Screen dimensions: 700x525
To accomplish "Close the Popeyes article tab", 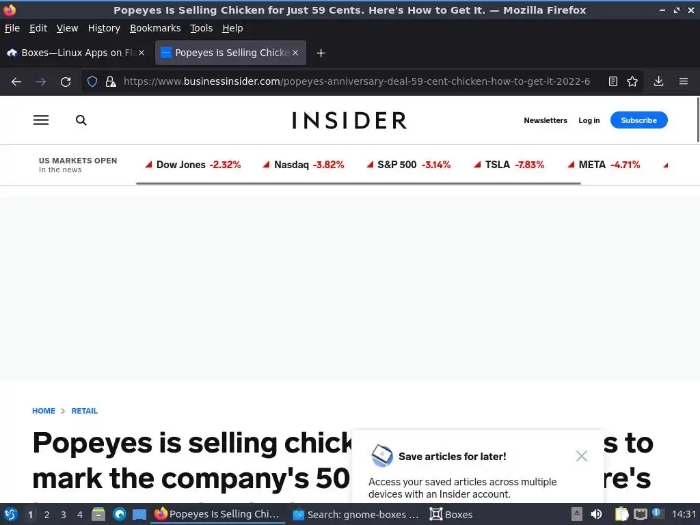I will [295, 53].
